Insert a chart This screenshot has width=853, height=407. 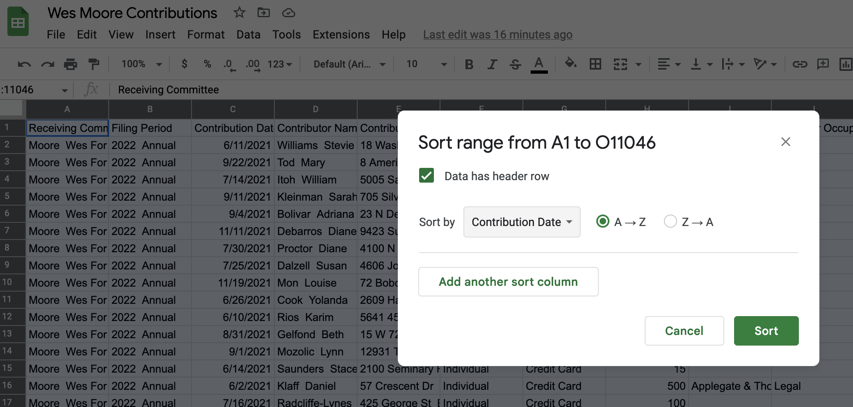846,64
